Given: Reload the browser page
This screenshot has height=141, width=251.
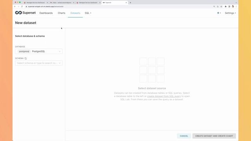Looking at the screenshot, I should tap(22, 7).
